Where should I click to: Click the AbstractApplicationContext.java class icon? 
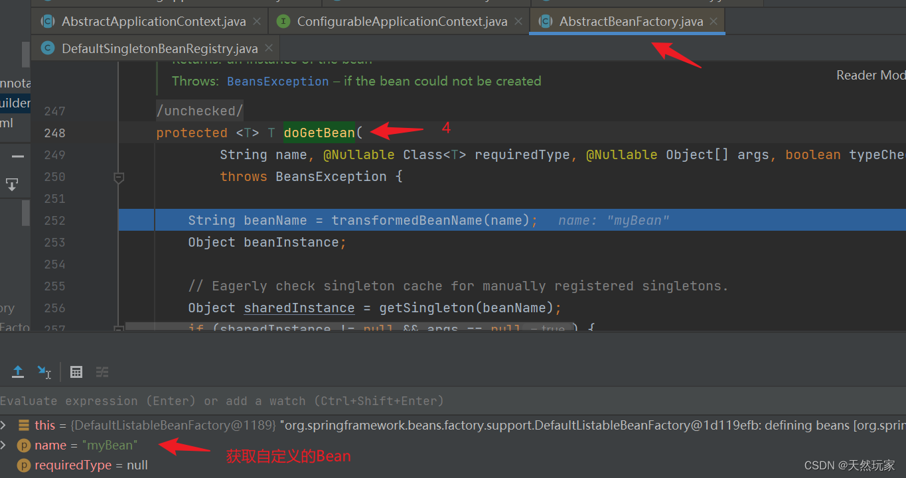pyautogui.click(x=47, y=22)
